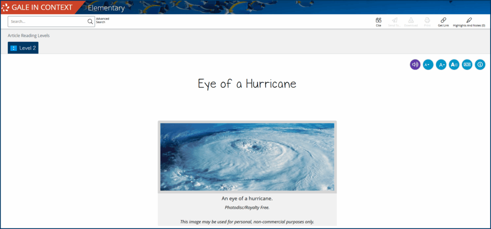Decrease the article font size
This screenshot has height=229, width=491.
[428, 64]
